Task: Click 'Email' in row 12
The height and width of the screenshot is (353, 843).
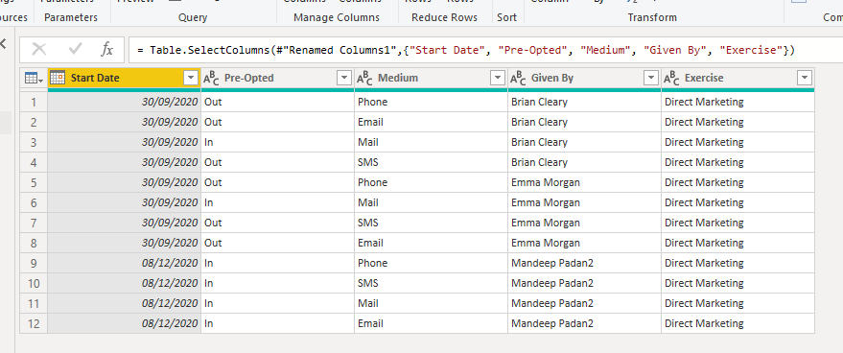Action: tap(370, 323)
